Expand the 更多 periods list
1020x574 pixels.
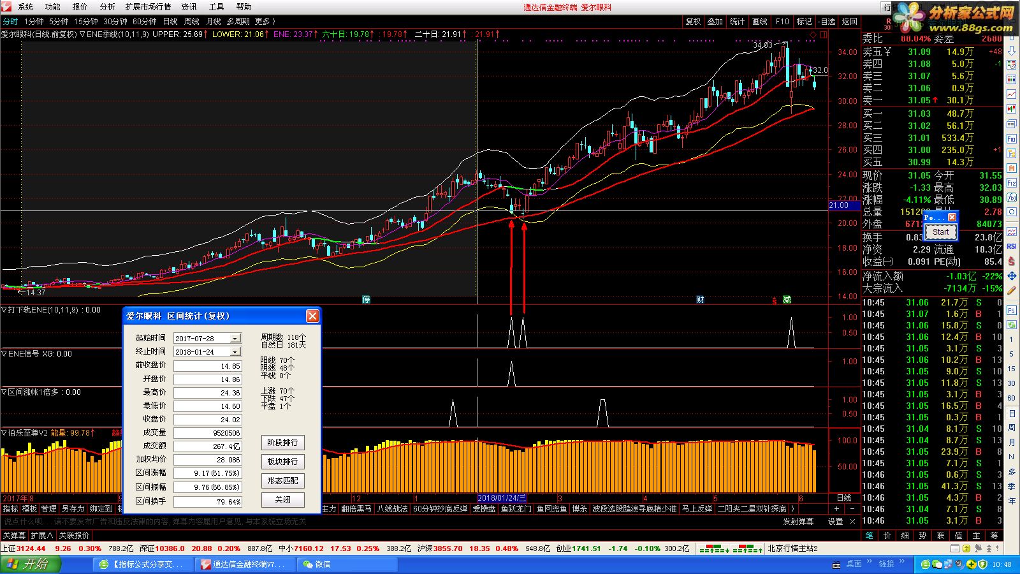tap(265, 22)
